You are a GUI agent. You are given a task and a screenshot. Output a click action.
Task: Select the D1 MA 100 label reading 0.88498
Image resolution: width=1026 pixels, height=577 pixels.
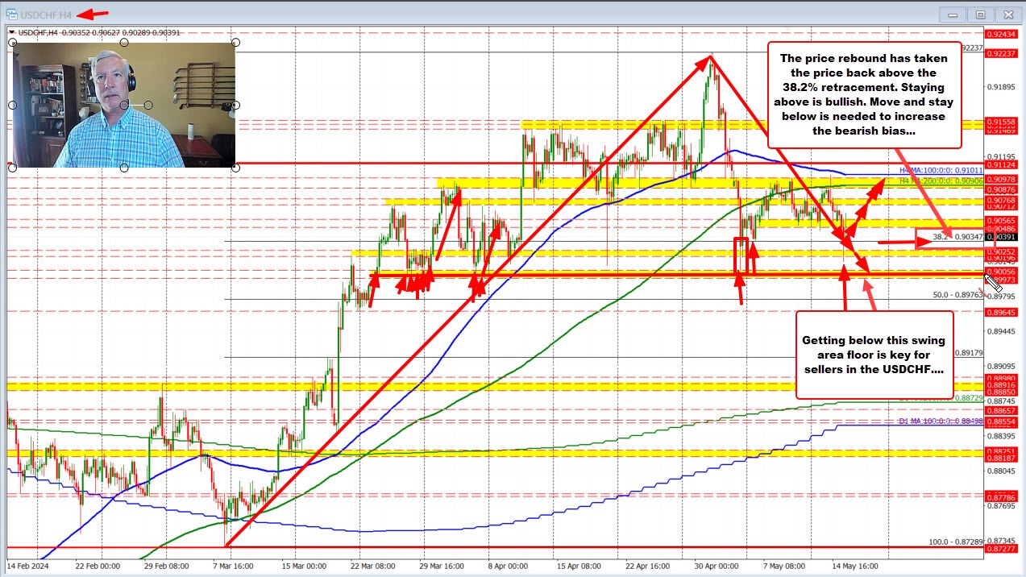940,421
